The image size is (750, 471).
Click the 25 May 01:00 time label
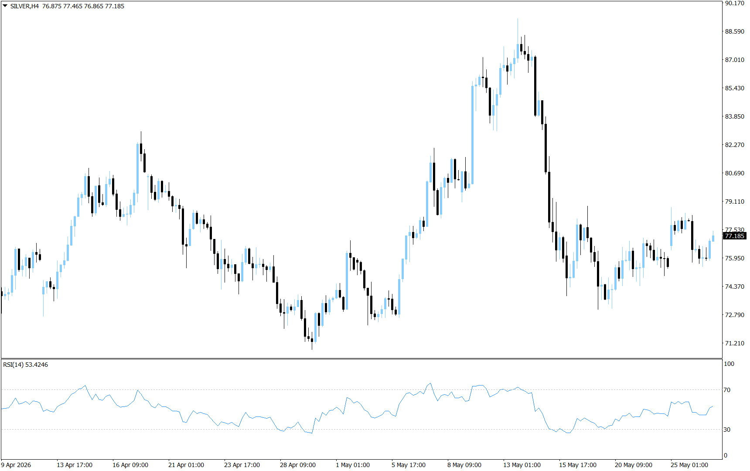click(x=689, y=465)
